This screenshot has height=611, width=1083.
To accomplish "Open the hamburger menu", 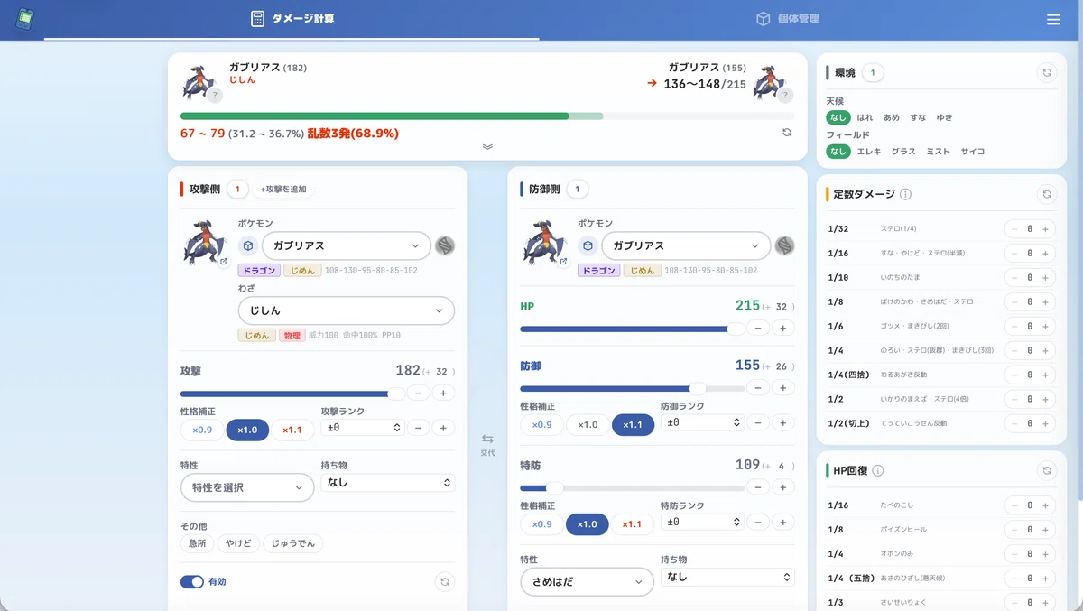I will pyautogui.click(x=1053, y=19).
